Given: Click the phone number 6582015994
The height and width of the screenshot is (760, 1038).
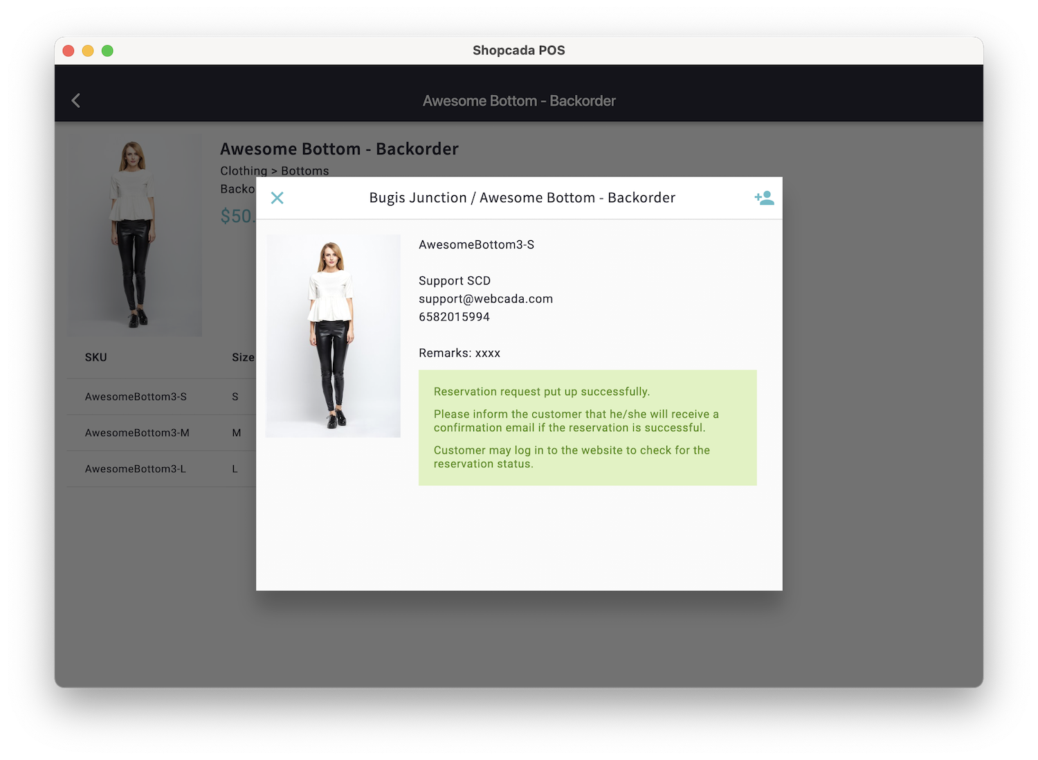Looking at the screenshot, I should point(454,316).
